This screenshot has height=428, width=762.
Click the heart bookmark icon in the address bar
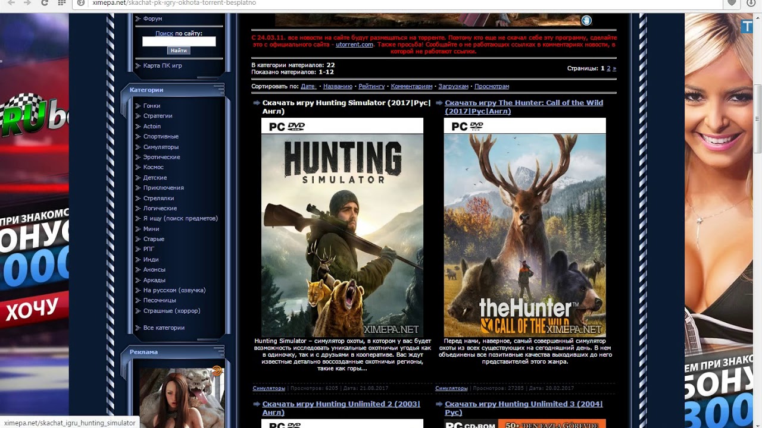click(x=732, y=3)
